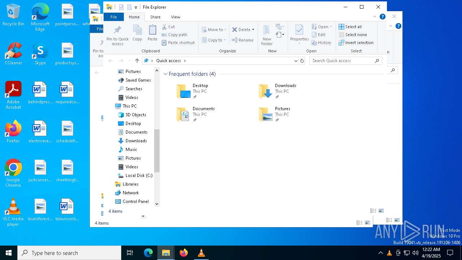462x260 pixels.
Task: Toggle large icons view in the wider rear window
Action: (397, 220)
